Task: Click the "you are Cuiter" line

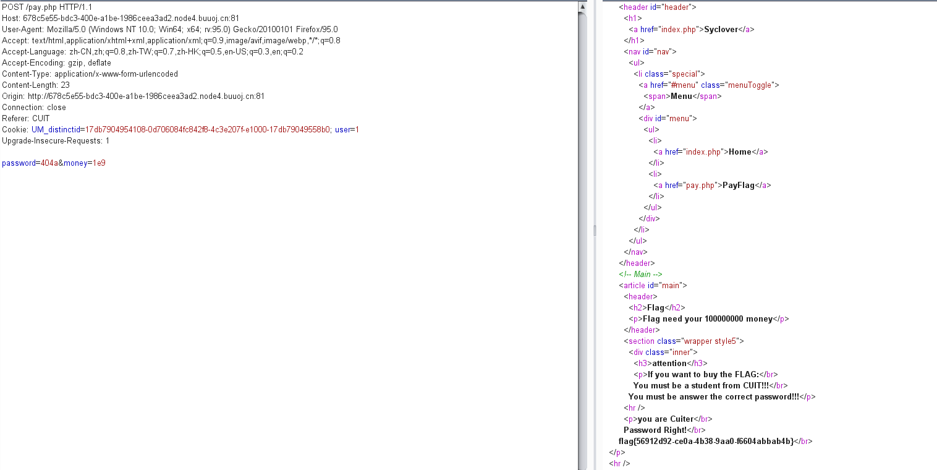Action: click(668, 419)
